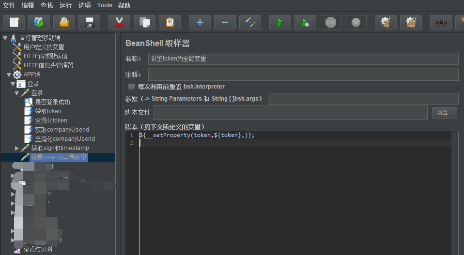
Task: Open the 文件 menu
Action: (x=9, y=5)
